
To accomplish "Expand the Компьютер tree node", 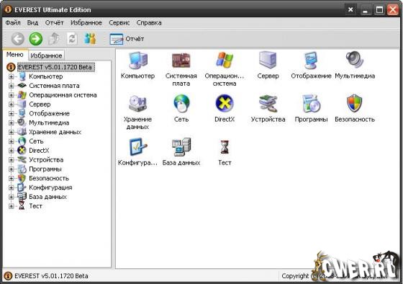I will 11,76.
